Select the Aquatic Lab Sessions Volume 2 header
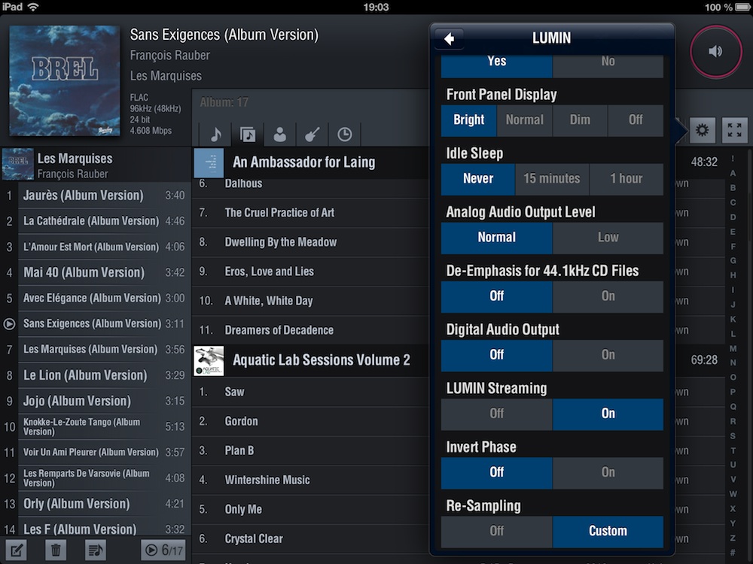The width and height of the screenshot is (753, 564). pos(311,361)
